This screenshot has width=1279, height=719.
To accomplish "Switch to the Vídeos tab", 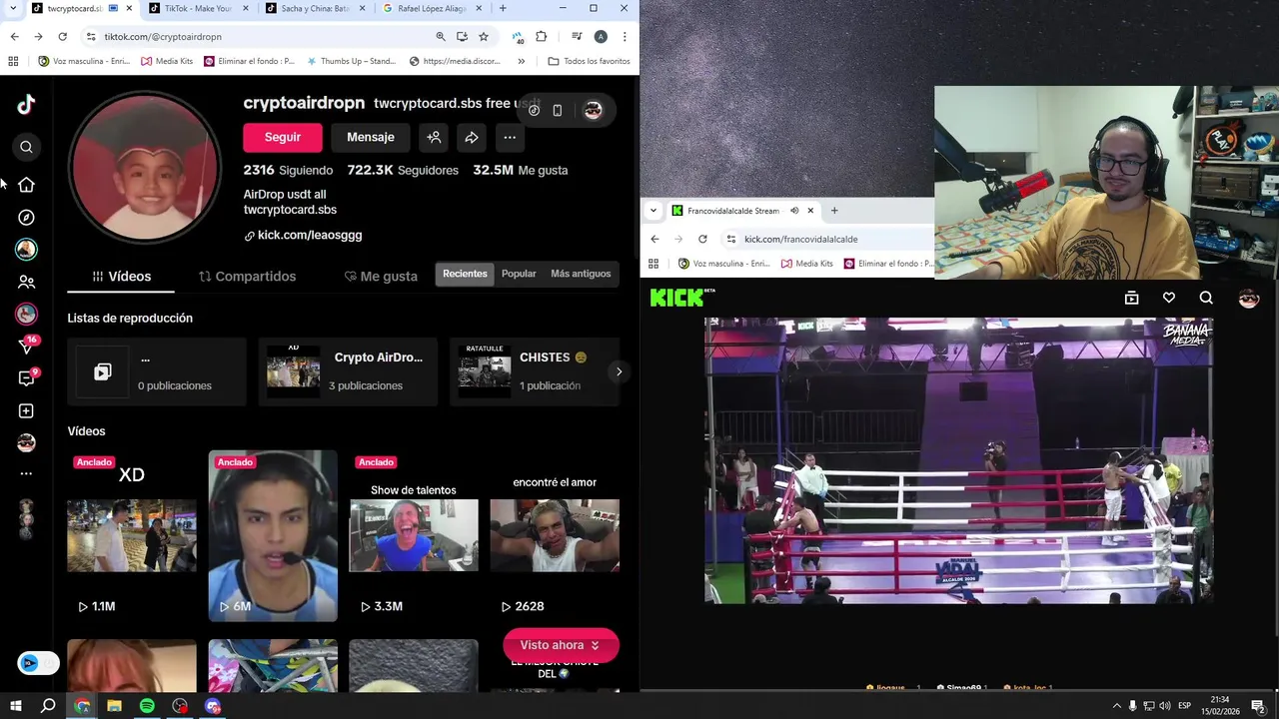I will pyautogui.click(x=121, y=277).
